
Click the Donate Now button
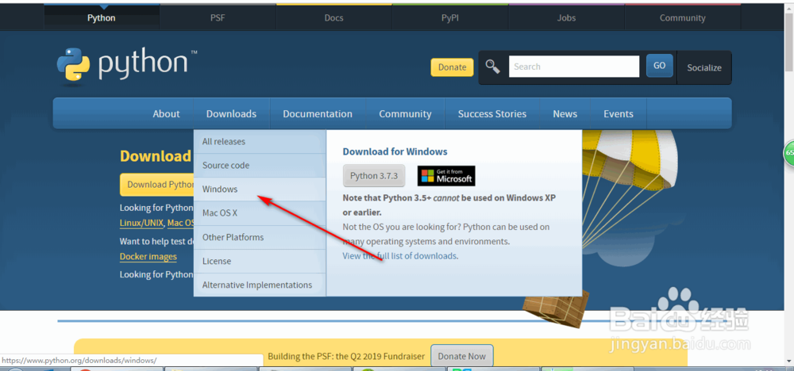(462, 356)
